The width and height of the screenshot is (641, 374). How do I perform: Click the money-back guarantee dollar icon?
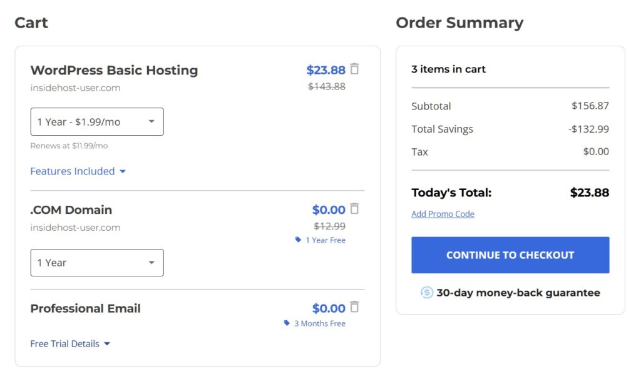pyautogui.click(x=426, y=292)
